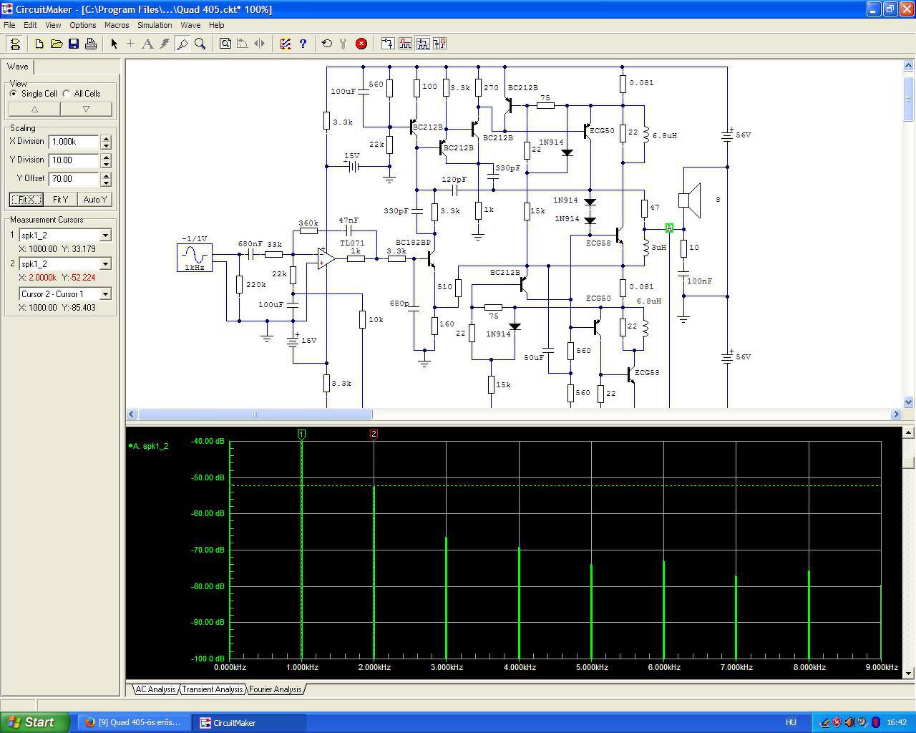Select the arrow pointer tool

point(114,44)
